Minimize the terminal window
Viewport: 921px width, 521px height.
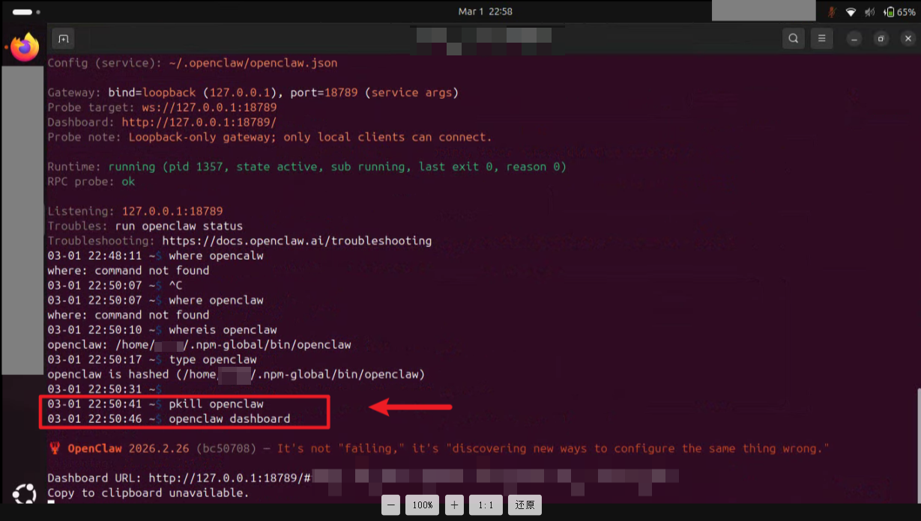854,39
